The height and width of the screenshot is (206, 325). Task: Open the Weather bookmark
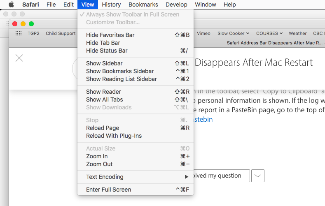pos(298,33)
